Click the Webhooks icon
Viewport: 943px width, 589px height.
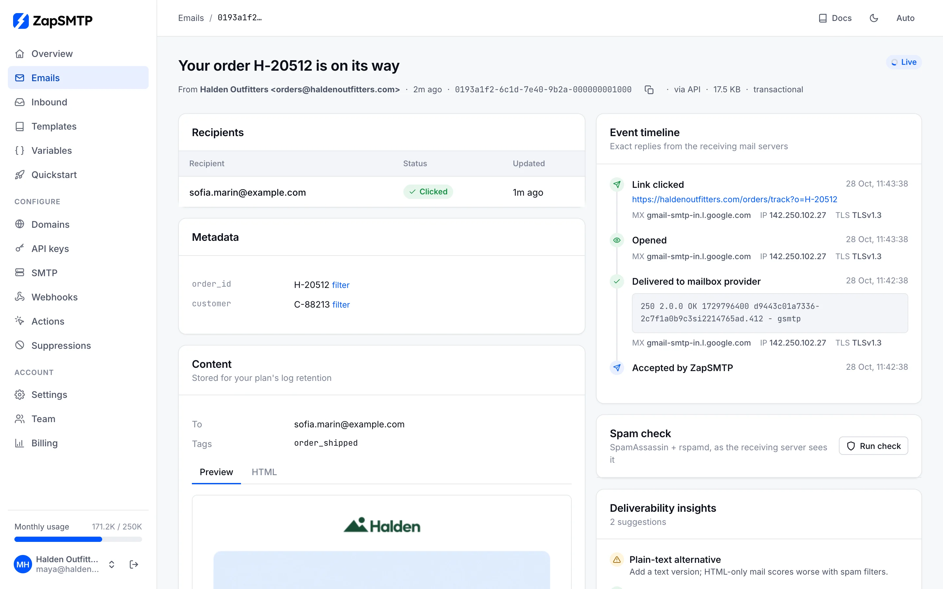pyautogui.click(x=20, y=297)
